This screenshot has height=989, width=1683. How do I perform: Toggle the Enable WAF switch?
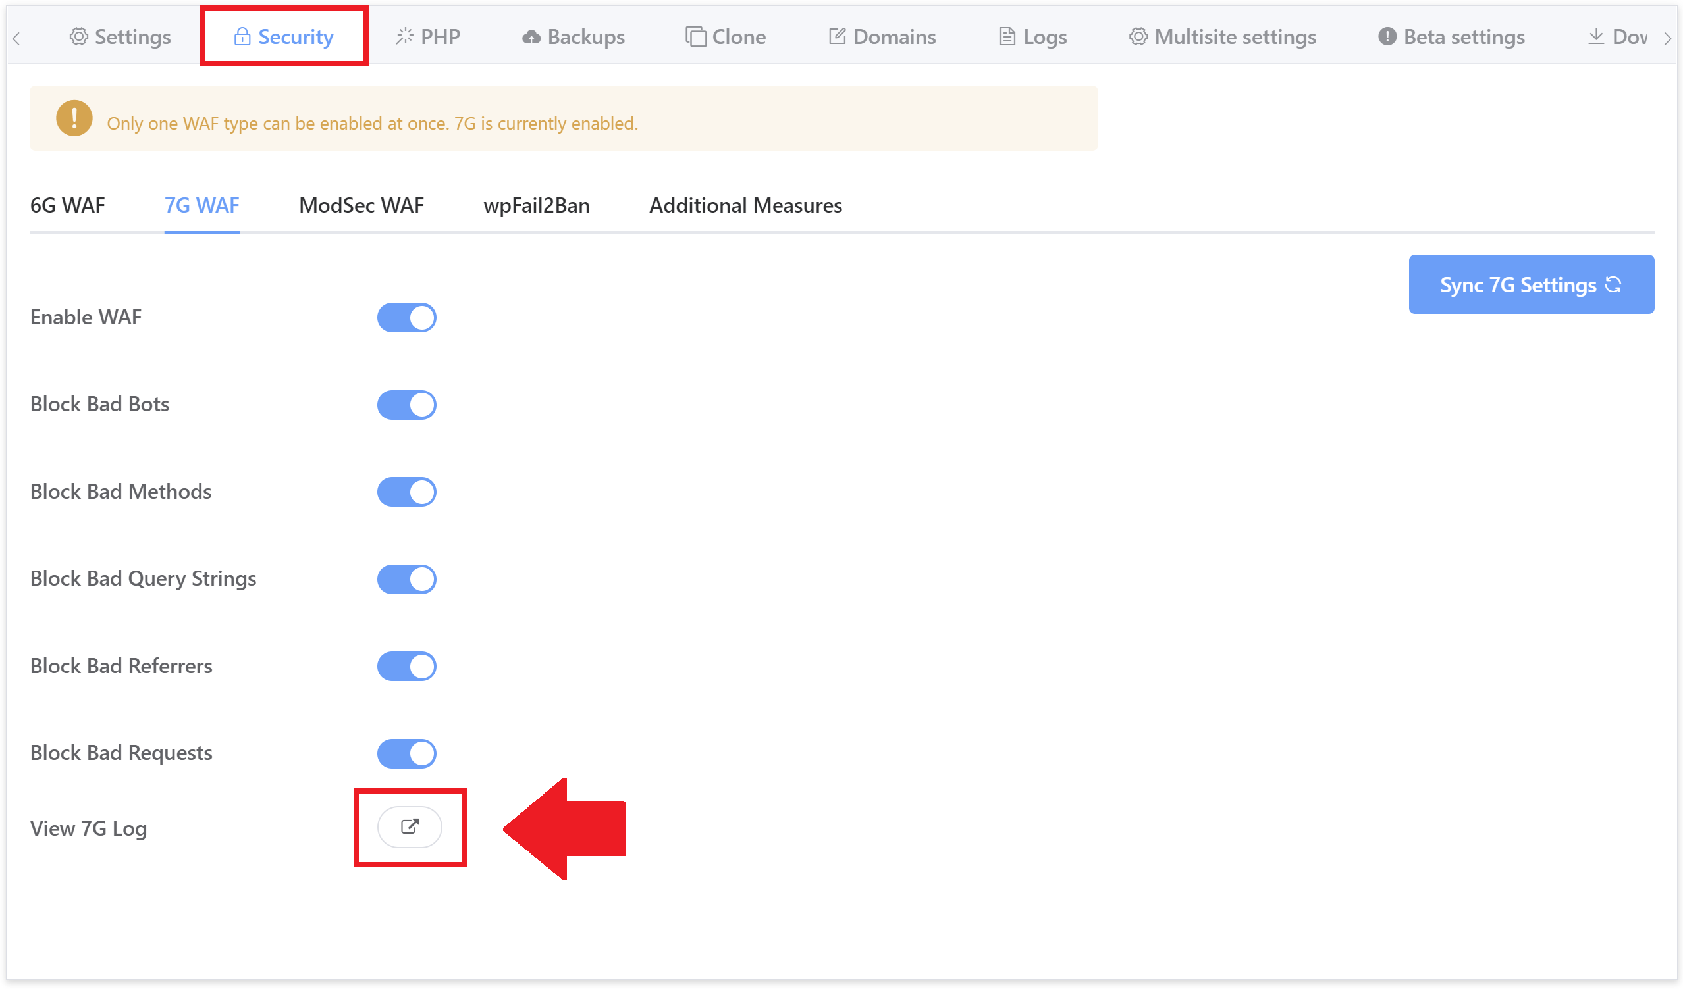pos(407,318)
